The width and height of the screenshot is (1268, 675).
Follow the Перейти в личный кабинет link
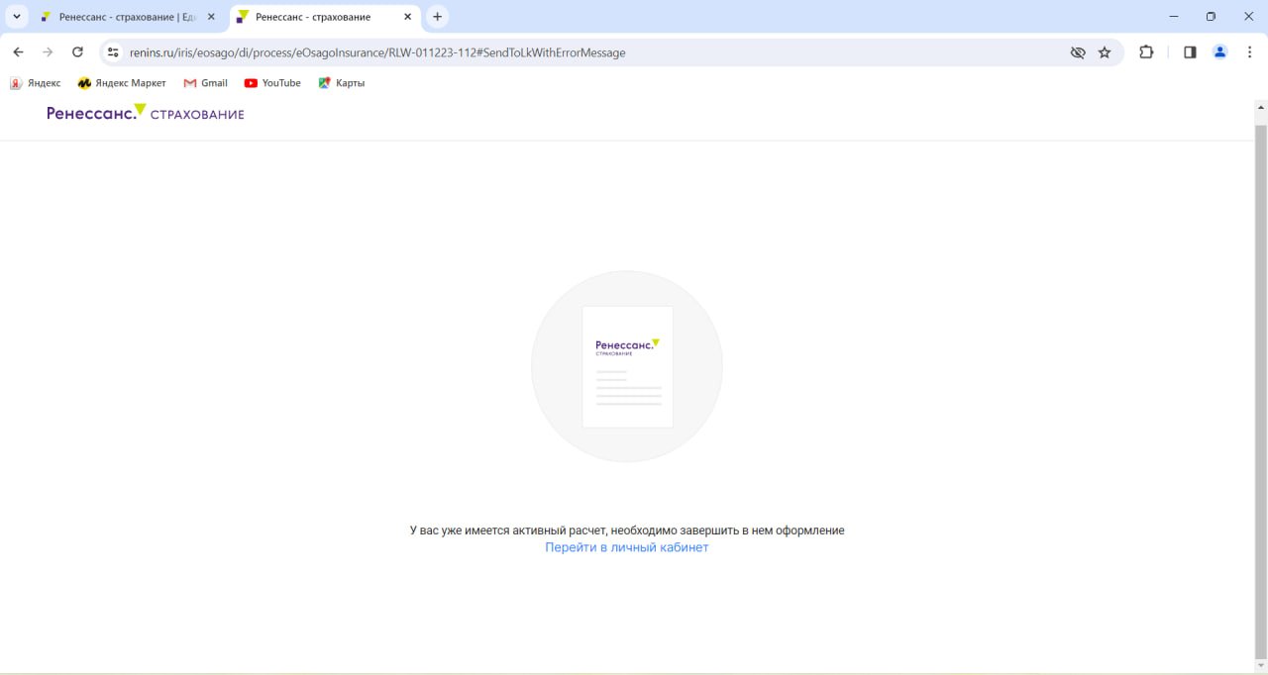coord(627,547)
